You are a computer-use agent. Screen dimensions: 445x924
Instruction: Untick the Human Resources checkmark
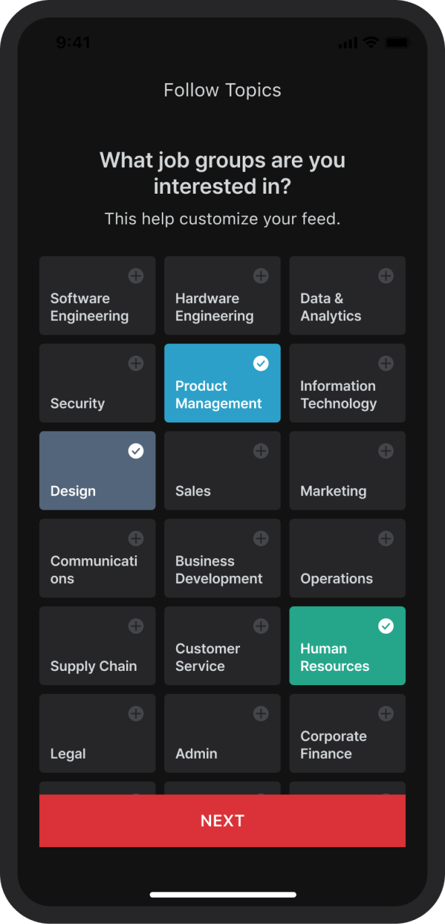click(386, 626)
